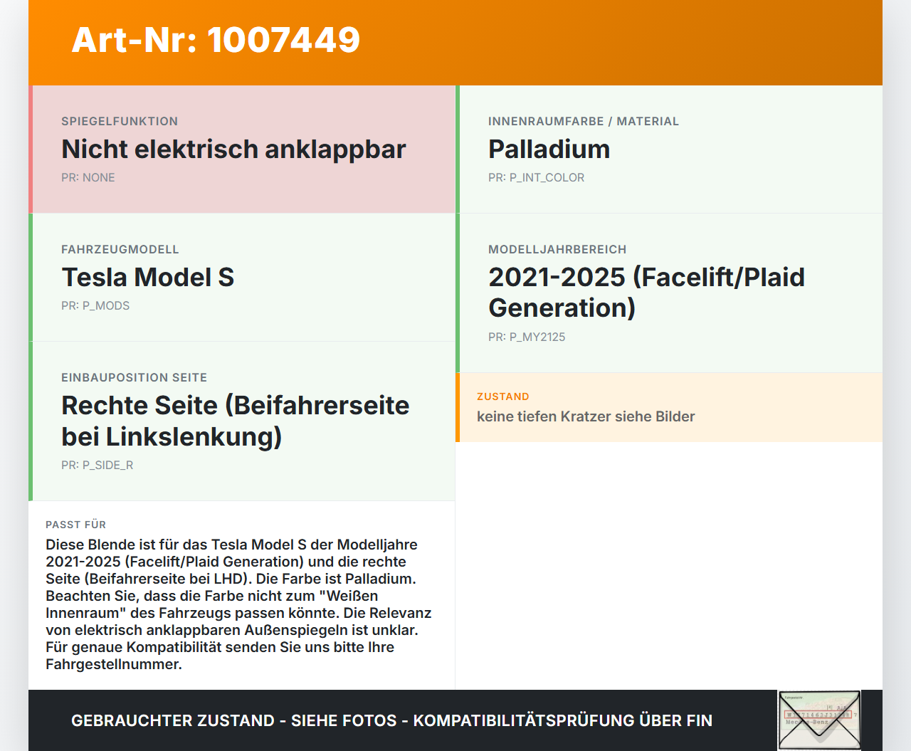Click the "EINBAUPOSITION SEITE" label
911x751 pixels.
click(x=135, y=377)
